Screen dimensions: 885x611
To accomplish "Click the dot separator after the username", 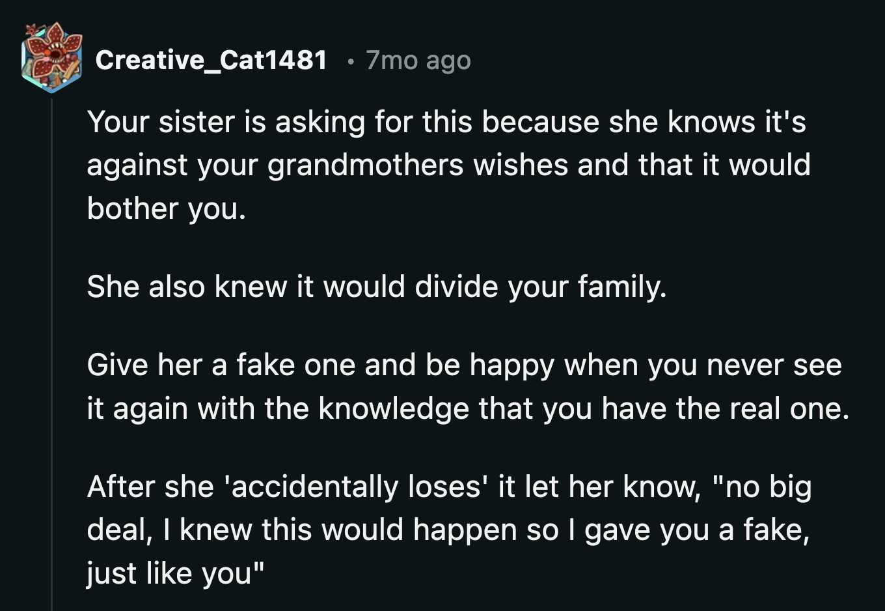I will click(x=350, y=62).
